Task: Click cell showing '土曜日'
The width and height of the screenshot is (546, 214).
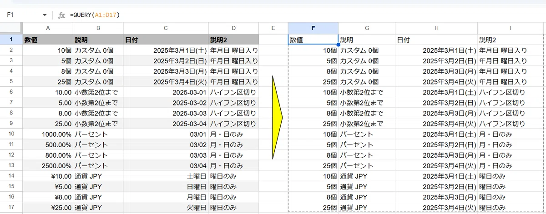Action: coord(166,176)
